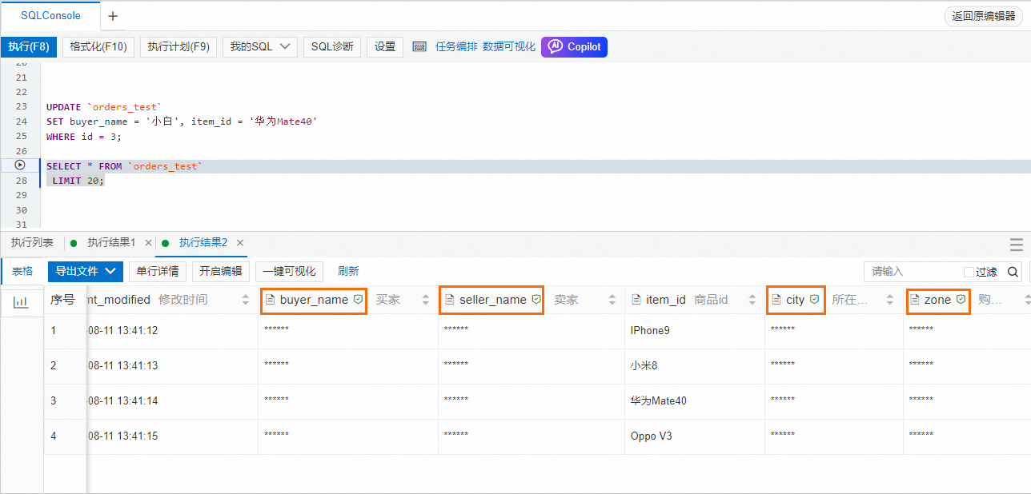Viewport: 1031px width, 494px height.
Task: Expand the 导出文件 dropdown
Action: 86,272
